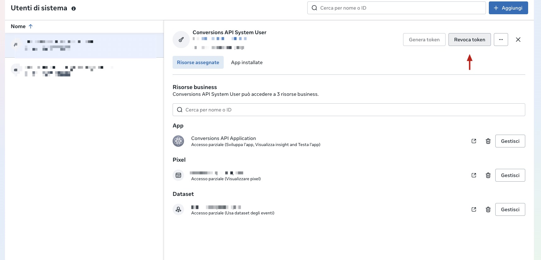Switch to the Risorse assegnate tab

tap(198, 62)
